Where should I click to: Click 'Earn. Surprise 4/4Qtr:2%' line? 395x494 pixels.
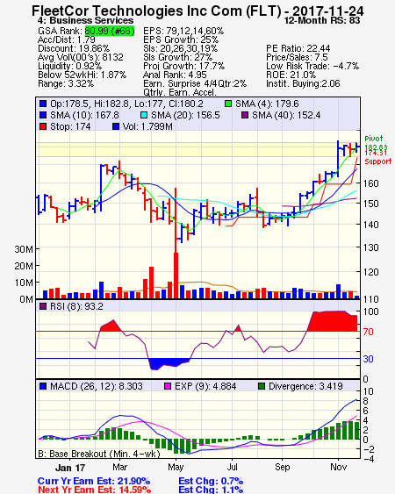195,84
